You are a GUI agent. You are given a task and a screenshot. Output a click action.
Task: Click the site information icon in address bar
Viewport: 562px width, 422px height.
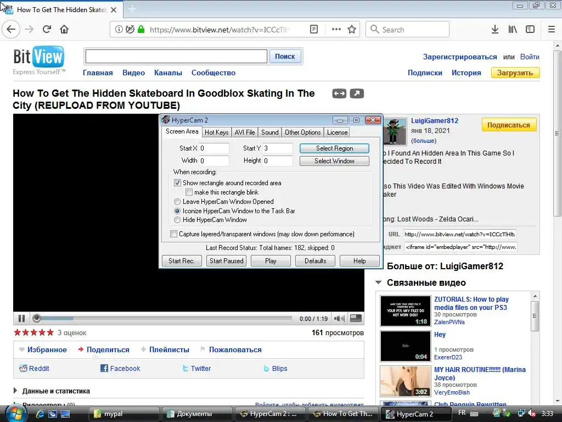(x=119, y=30)
